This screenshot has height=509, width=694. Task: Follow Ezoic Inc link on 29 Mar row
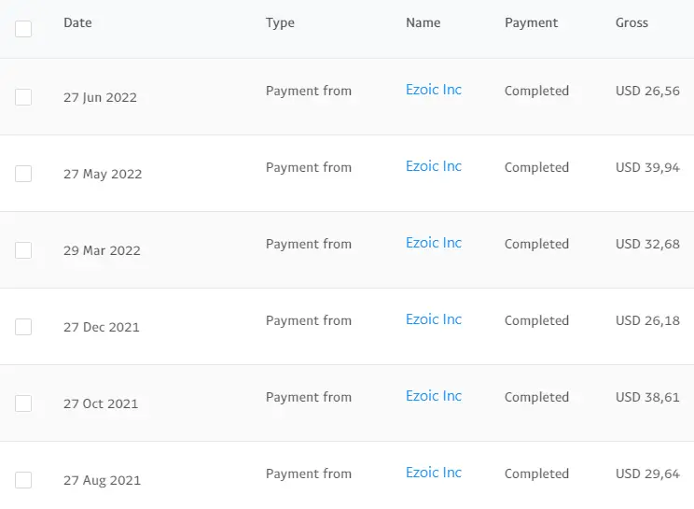[434, 243]
